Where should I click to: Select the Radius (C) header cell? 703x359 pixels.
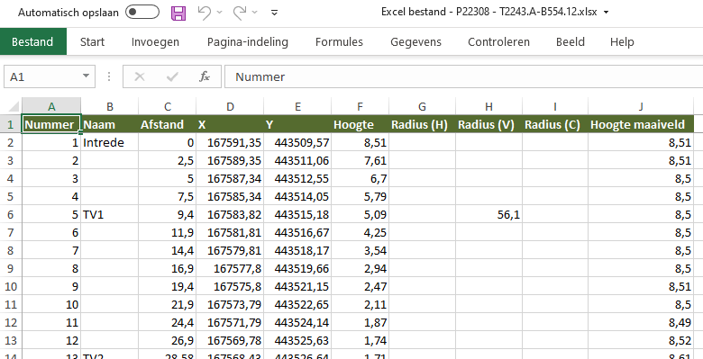(x=555, y=124)
